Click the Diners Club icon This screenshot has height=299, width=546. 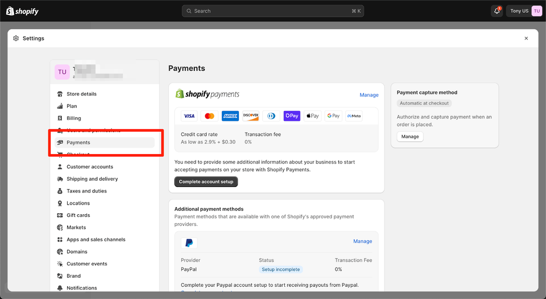point(271,116)
